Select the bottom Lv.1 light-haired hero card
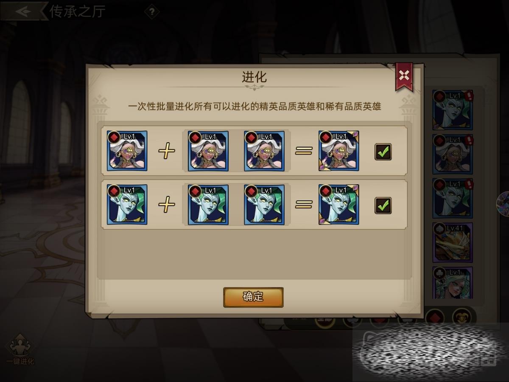 click(x=453, y=283)
